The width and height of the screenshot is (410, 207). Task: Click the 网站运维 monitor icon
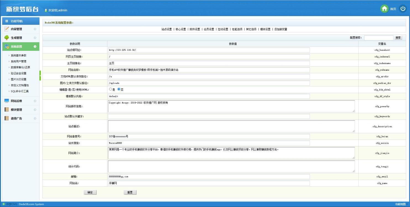click(7, 101)
